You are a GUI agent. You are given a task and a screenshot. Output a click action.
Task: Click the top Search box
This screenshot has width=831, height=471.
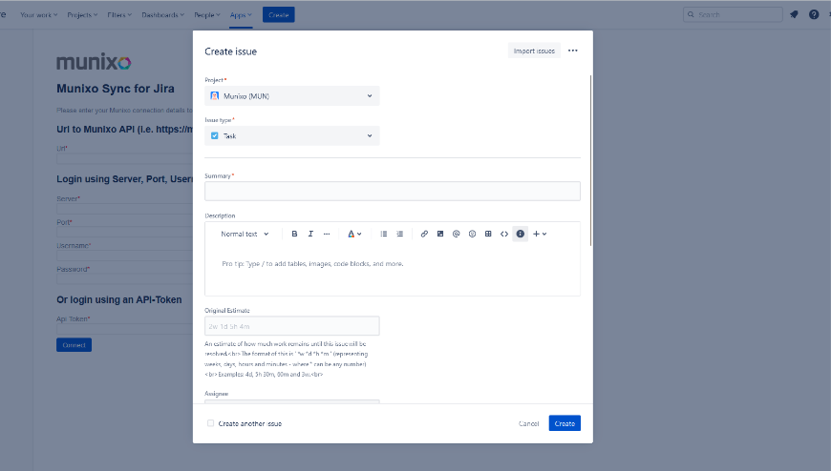tap(733, 15)
